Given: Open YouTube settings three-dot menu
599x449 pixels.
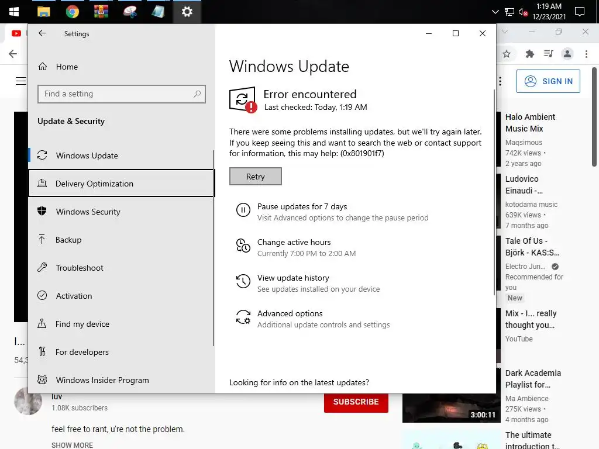Looking at the screenshot, I should (500, 81).
